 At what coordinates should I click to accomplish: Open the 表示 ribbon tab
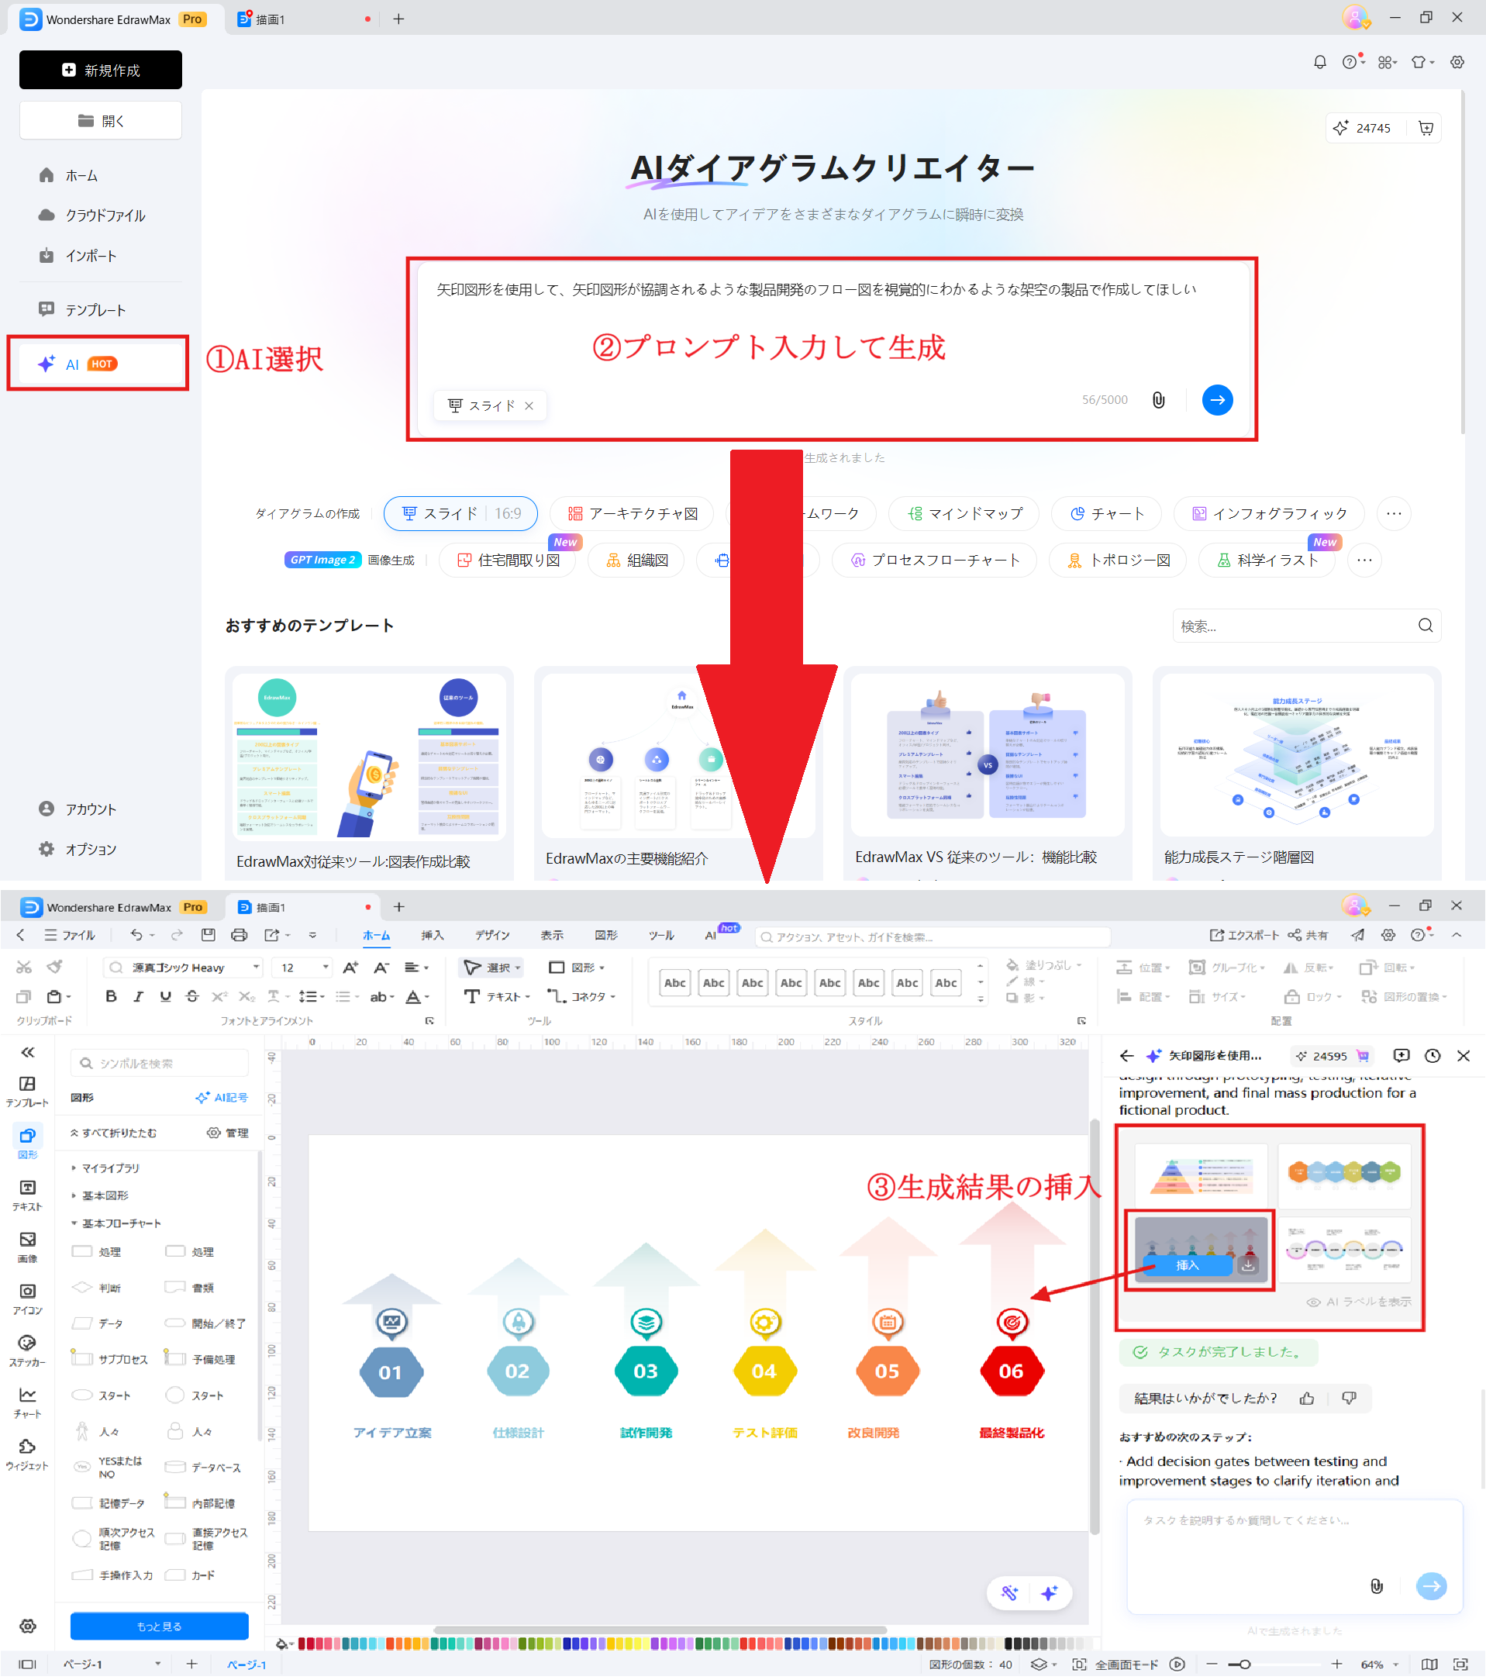pos(551,935)
